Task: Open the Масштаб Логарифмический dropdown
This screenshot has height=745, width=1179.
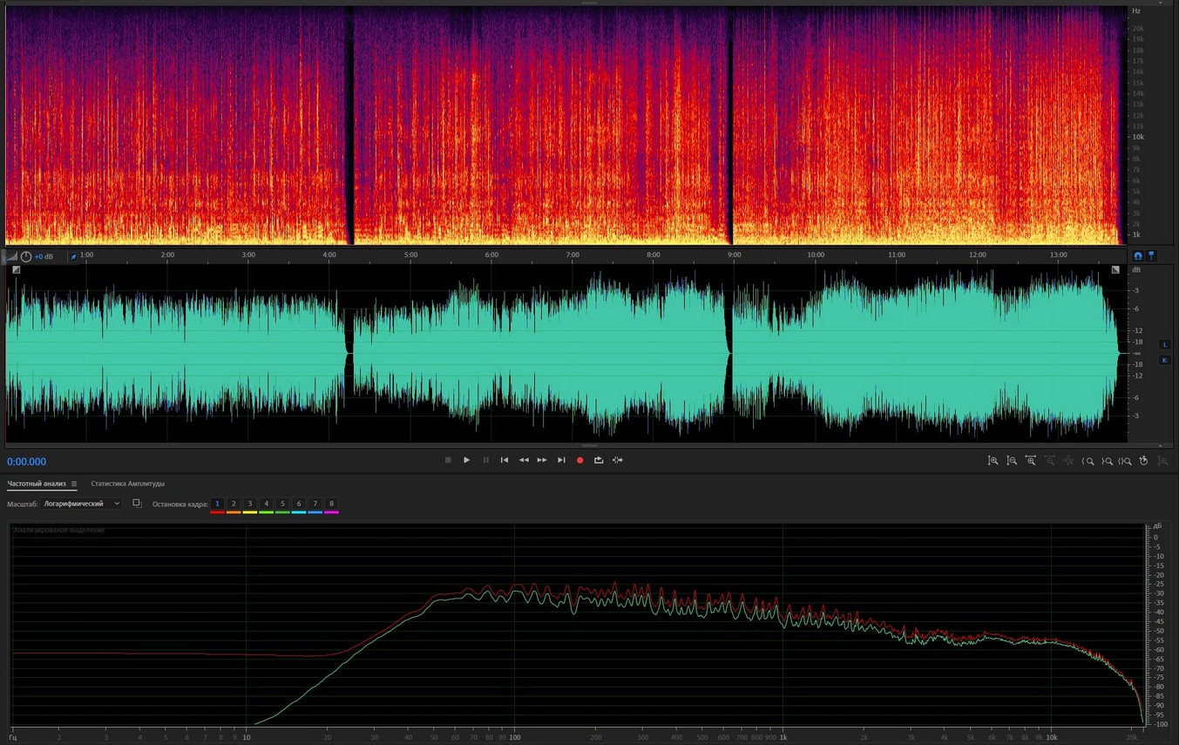Action: 82,504
